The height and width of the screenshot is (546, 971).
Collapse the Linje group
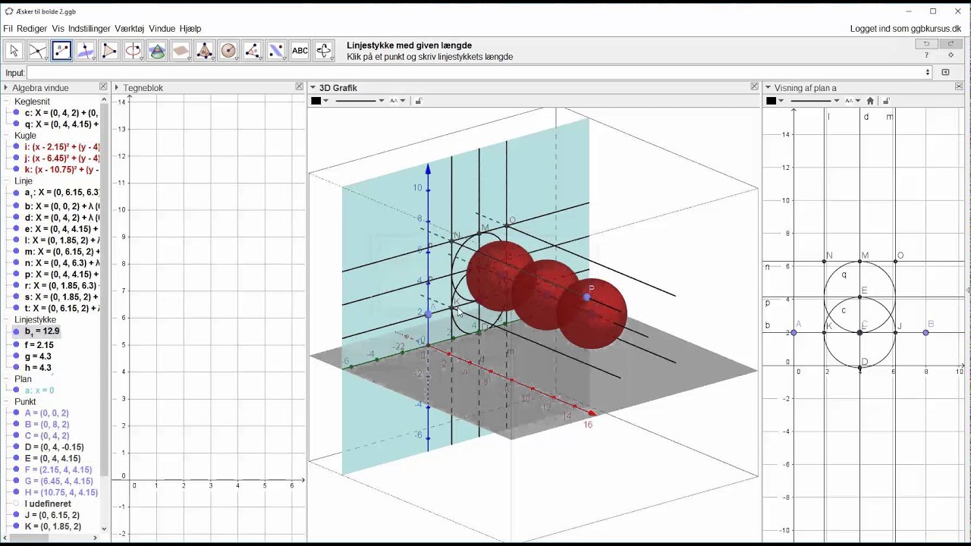8,181
